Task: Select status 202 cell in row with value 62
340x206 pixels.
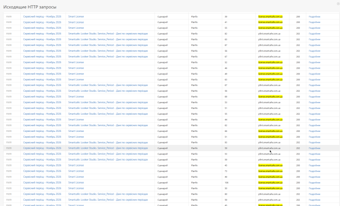Action: pyautogui.click(x=298, y=125)
